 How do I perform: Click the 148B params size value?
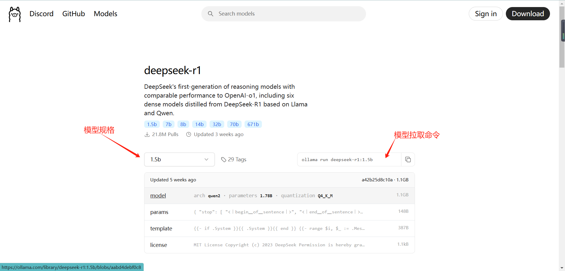(403, 211)
